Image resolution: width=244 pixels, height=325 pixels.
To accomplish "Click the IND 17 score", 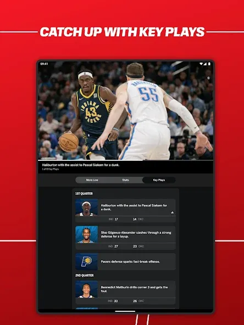I will pyautogui.click(x=113, y=219).
